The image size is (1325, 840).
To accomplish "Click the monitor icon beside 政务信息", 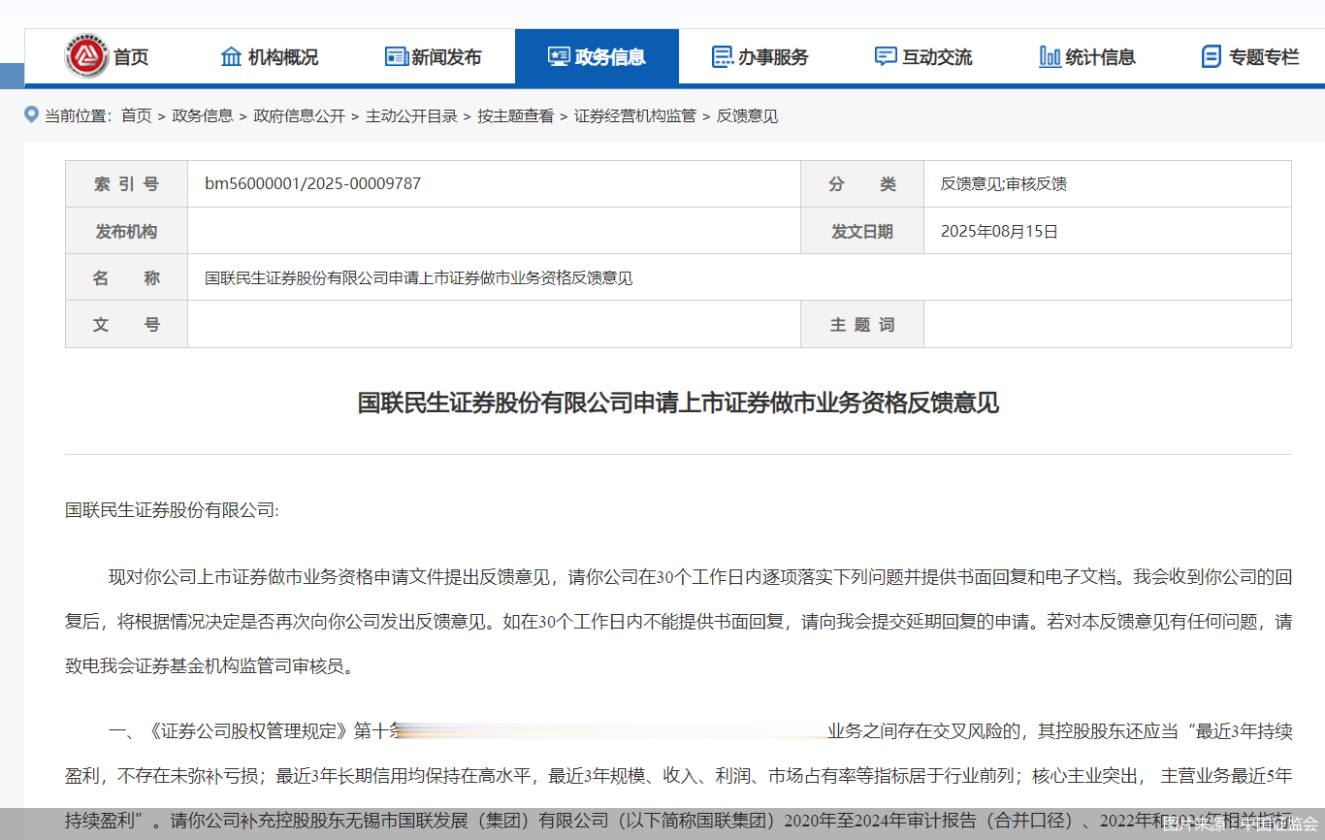I will (559, 57).
